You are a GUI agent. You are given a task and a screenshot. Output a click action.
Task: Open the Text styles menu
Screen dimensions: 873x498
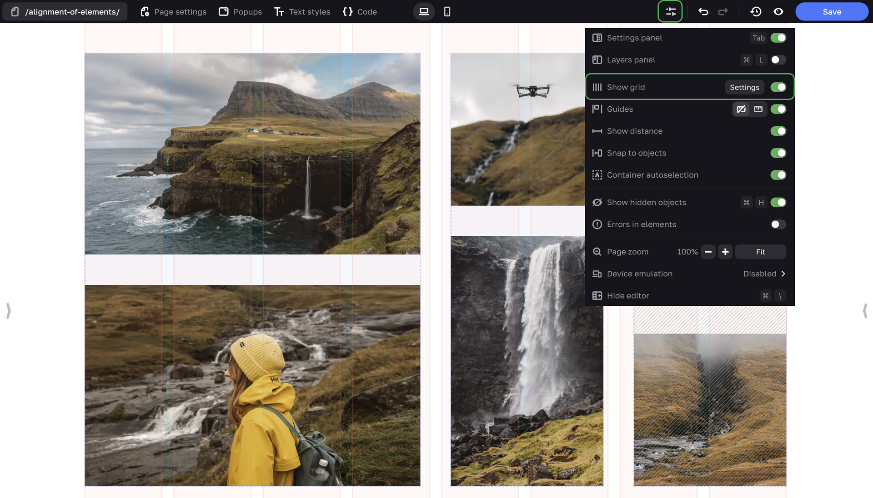click(x=302, y=12)
